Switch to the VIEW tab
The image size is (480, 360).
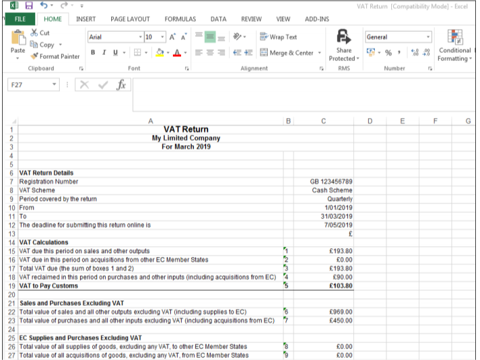pos(283,19)
